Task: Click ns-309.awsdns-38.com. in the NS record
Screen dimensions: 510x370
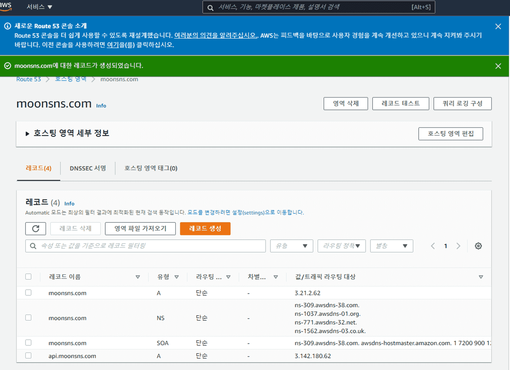Action: [327, 305]
